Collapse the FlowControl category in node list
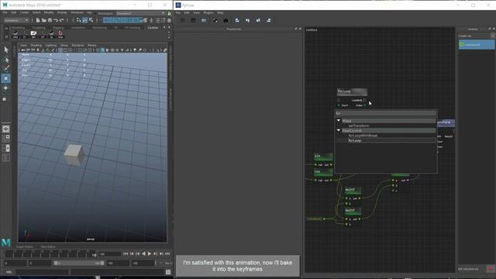496x279 pixels. click(339, 130)
